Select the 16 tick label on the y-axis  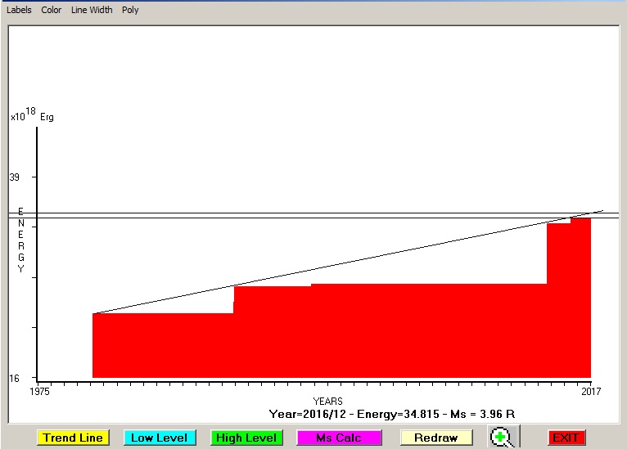point(15,379)
